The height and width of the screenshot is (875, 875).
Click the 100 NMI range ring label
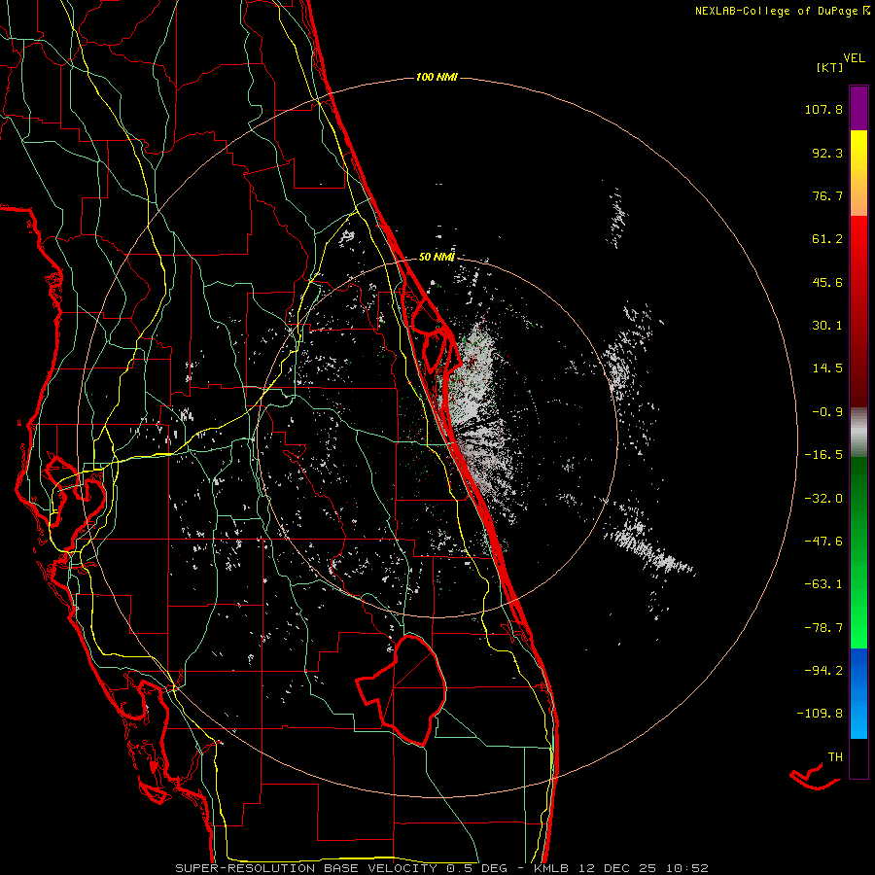[x=437, y=77]
